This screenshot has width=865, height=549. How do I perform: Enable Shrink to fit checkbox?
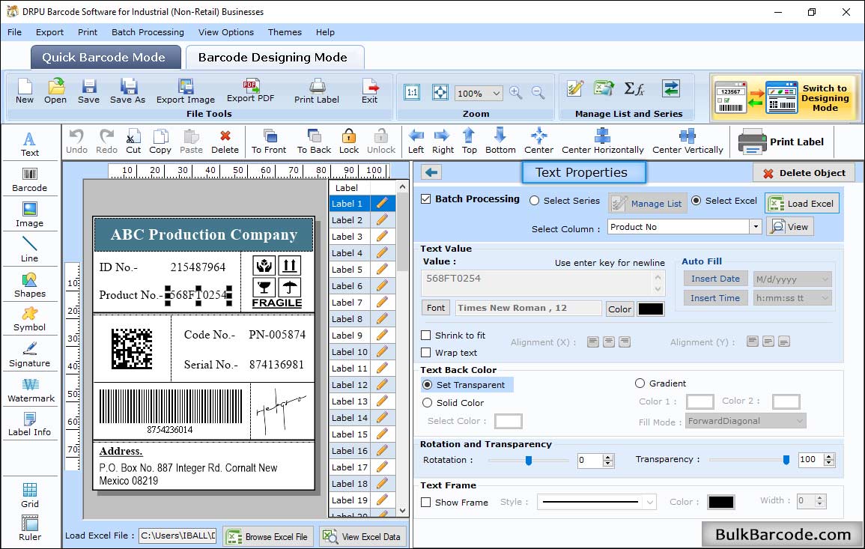point(426,335)
